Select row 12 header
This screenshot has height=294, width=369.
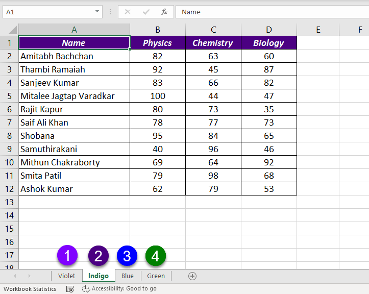click(9, 189)
